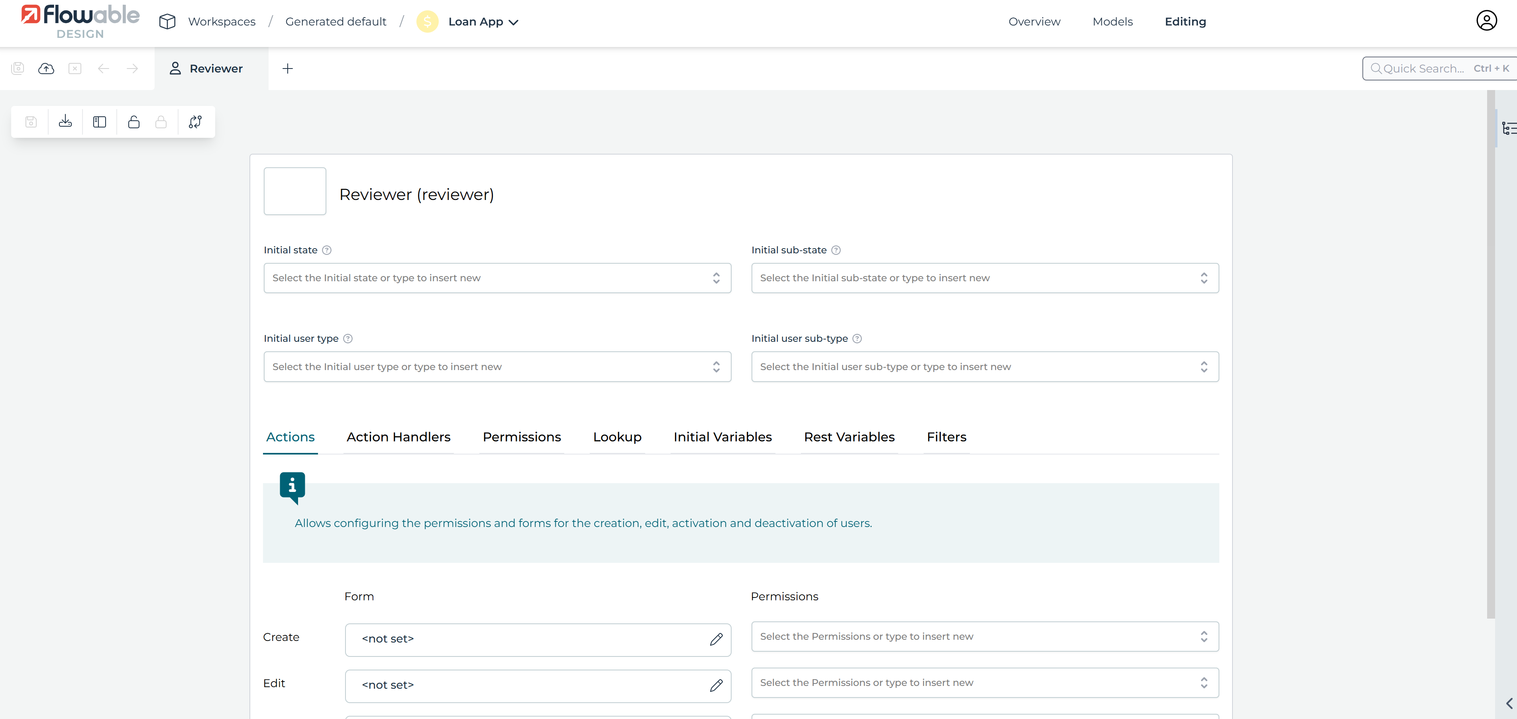
Task: Click the references graph icon
Action: point(195,122)
